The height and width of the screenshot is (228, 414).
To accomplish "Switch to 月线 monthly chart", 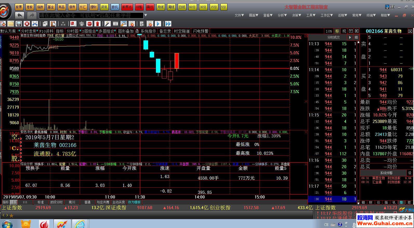I will pos(161,7).
